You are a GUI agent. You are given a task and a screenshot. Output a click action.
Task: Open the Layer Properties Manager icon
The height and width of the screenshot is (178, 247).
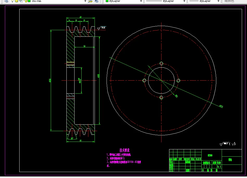6,1
